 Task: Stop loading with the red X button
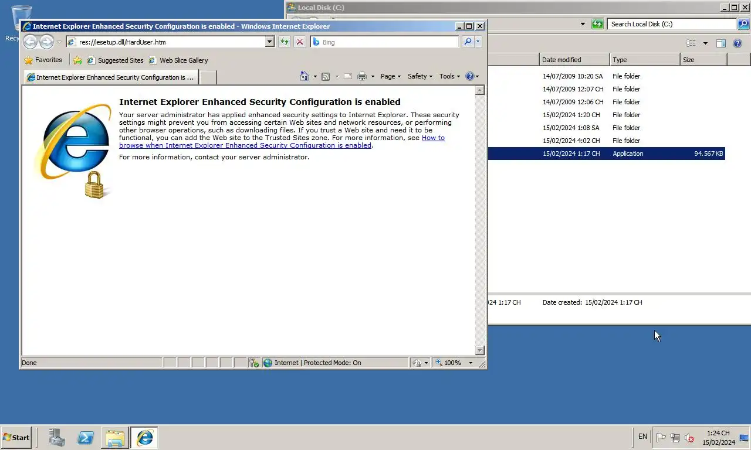pos(300,42)
